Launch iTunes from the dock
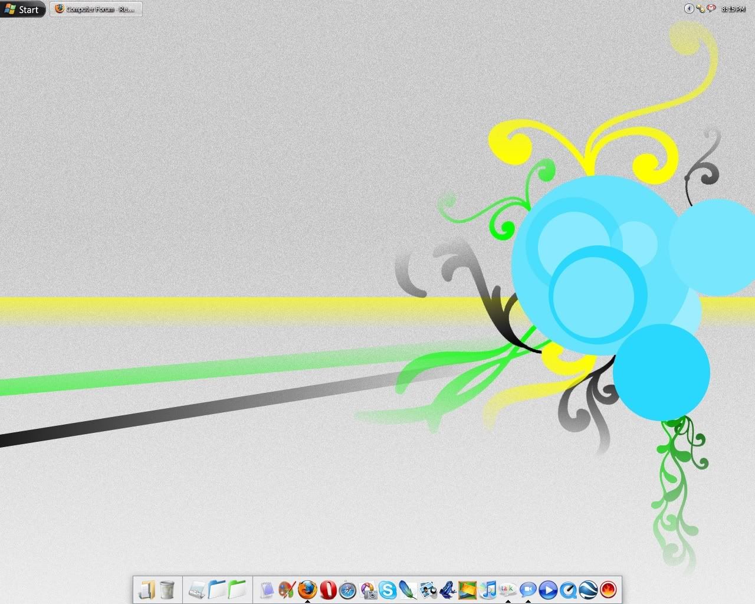 488,589
